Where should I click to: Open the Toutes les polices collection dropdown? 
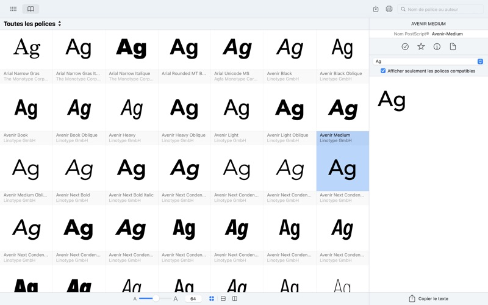(32, 24)
